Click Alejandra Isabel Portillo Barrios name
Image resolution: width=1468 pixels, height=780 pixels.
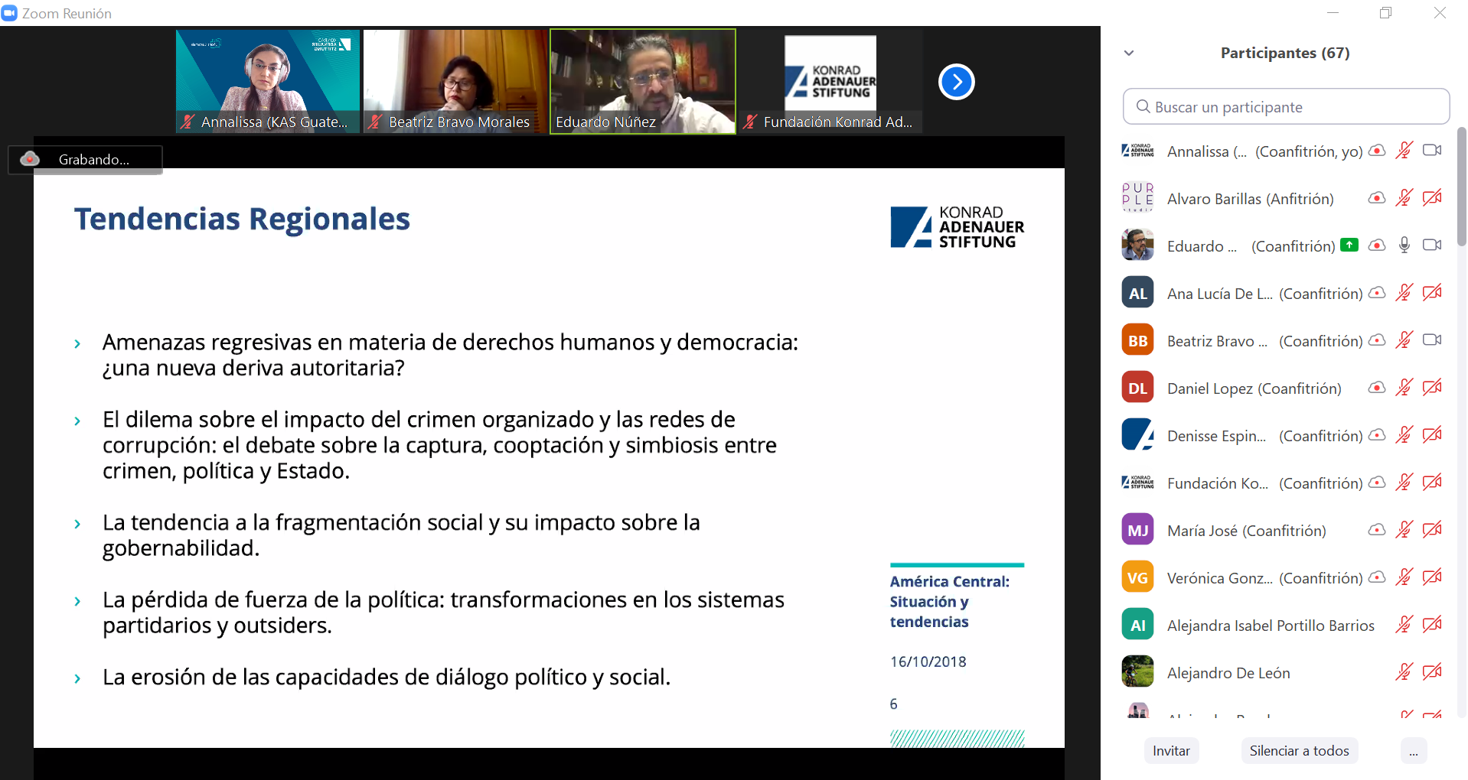[x=1271, y=626]
